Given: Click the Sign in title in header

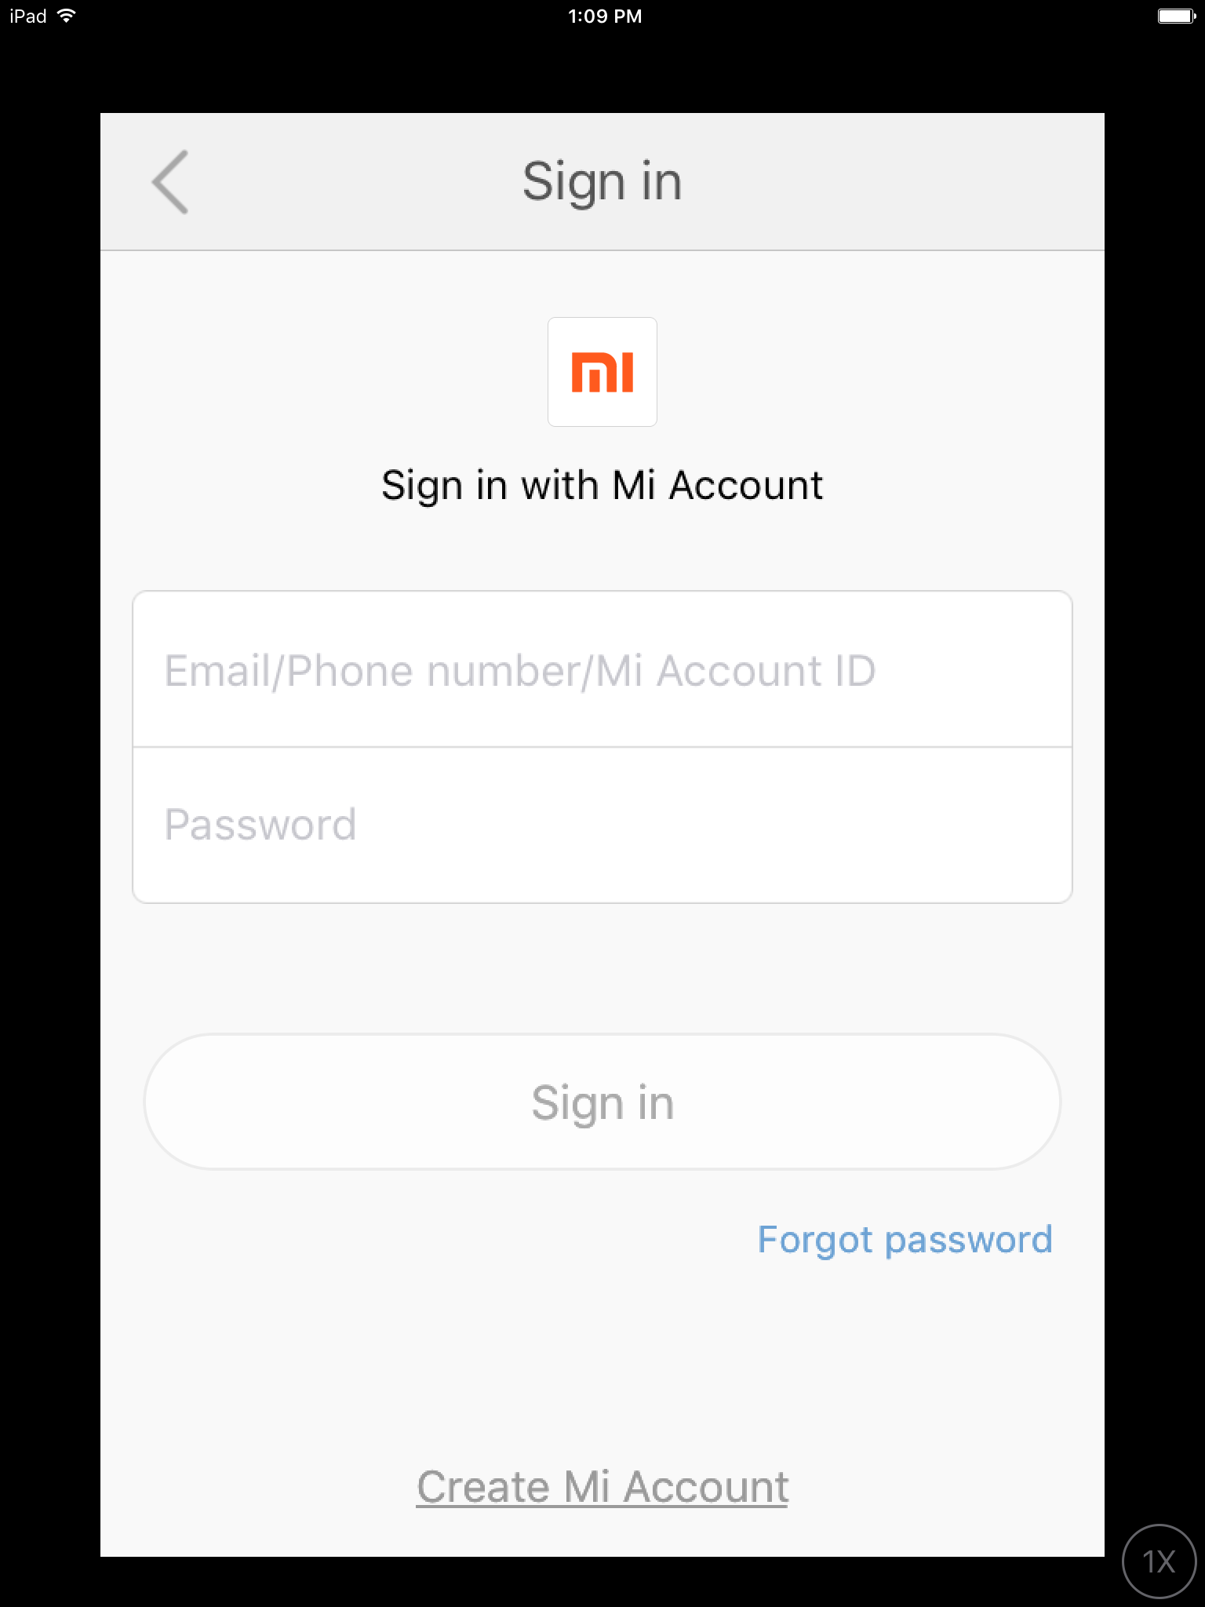Looking at the screenshot, I should point(602,182).
